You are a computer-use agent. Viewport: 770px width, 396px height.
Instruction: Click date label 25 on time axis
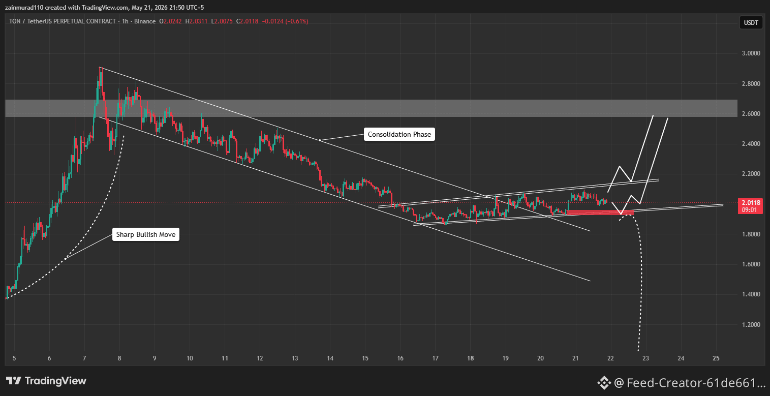[716, 358]
